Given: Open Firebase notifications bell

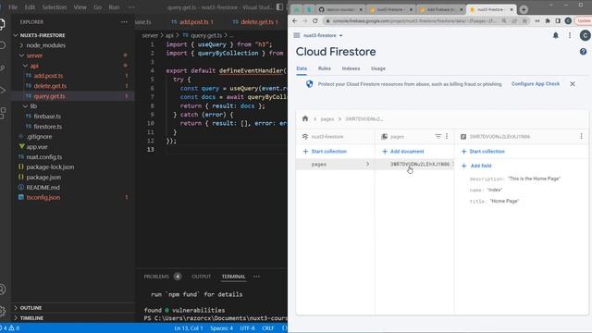Looking at the screenshot, I should (556, 35).
